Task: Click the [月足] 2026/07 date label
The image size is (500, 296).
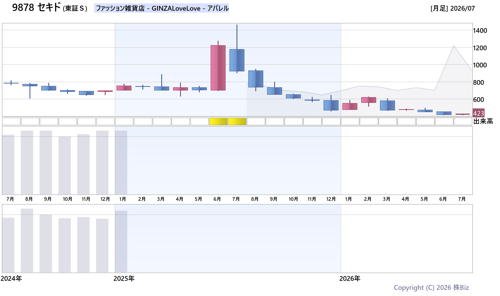Action: pyautogui.click(x=453, y=8)
